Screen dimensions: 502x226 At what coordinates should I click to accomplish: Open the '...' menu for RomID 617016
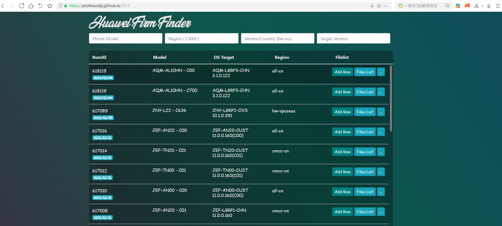[x=381, y=132]
